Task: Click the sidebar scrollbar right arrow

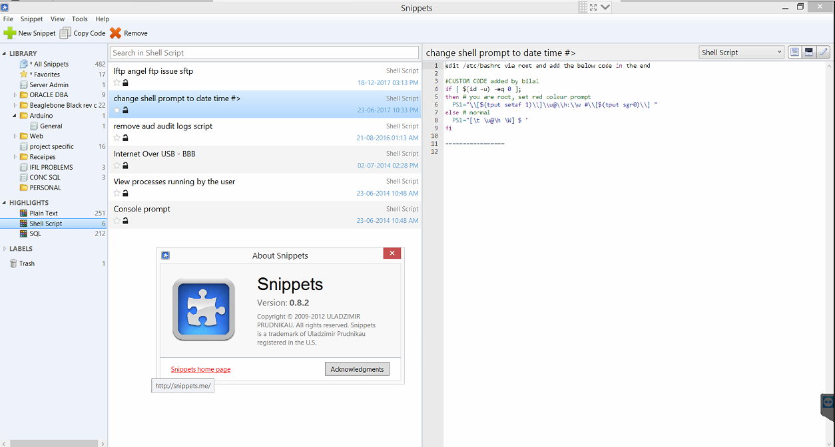Action: (x=102, y=443)
